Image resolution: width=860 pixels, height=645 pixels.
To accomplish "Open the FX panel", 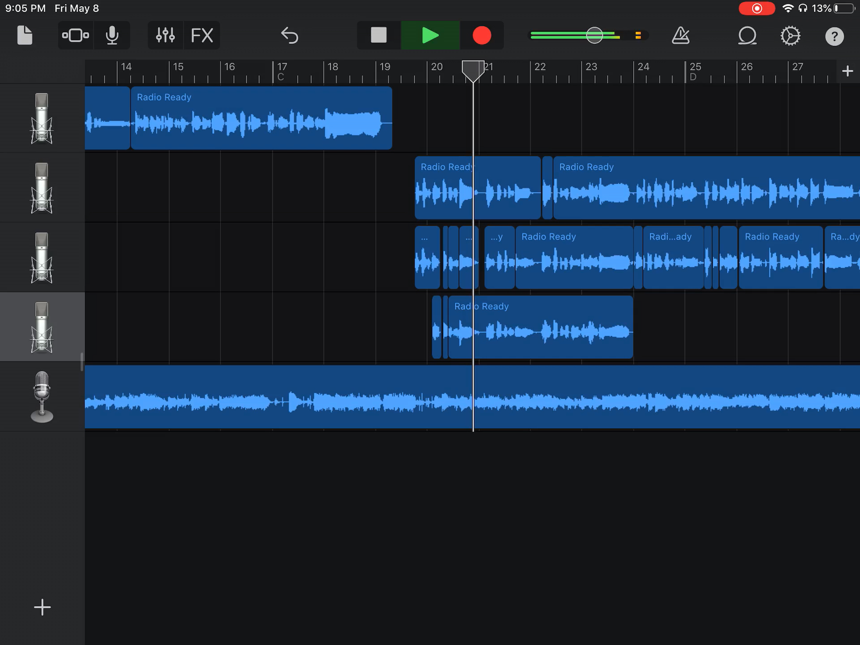I will (202, 35).
